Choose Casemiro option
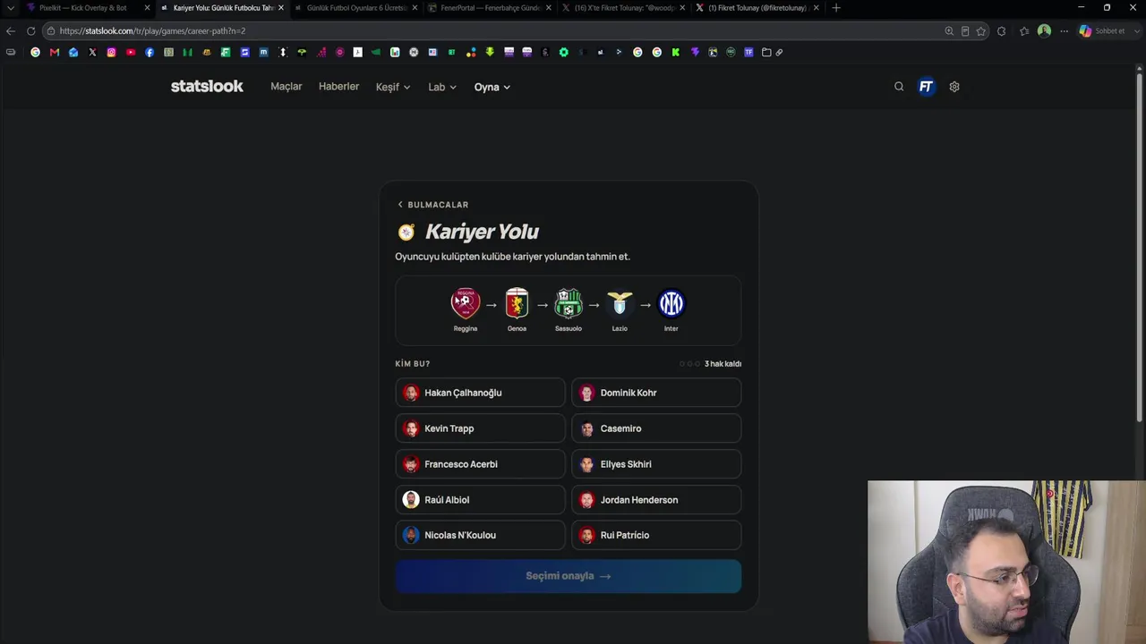This screenshot has height=644, width=1146. pyautogui.click(x=656, y=428)
